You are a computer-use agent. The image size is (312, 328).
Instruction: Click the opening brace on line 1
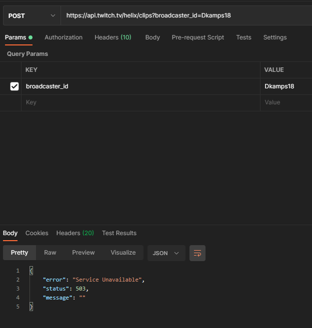tap(31, 271)
